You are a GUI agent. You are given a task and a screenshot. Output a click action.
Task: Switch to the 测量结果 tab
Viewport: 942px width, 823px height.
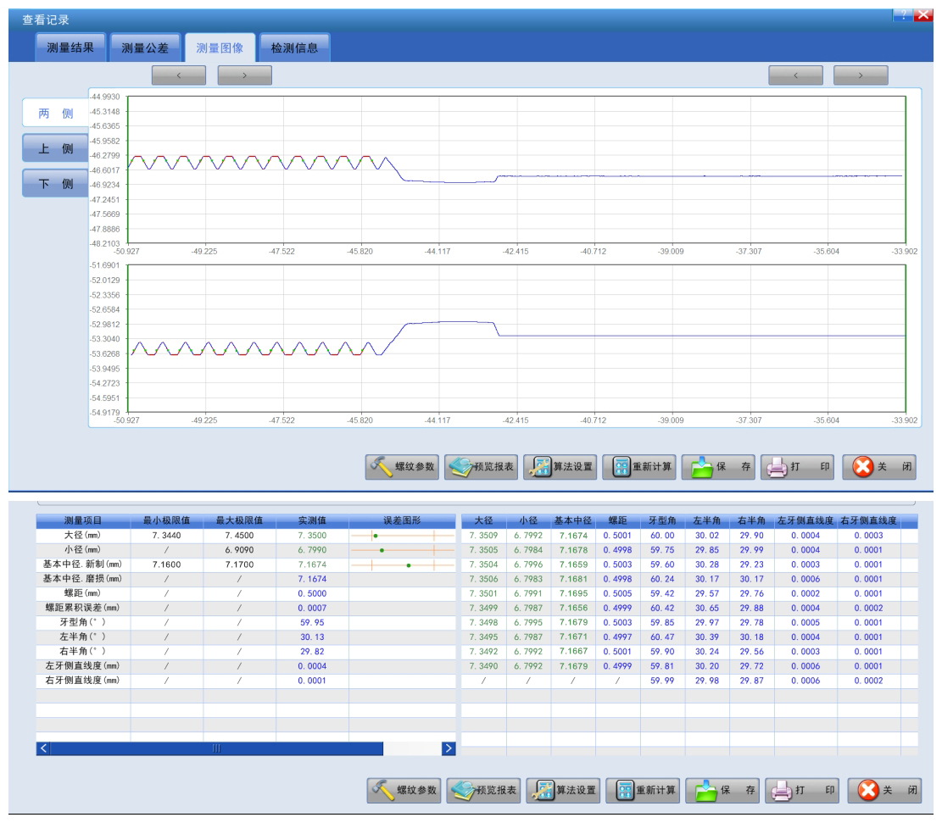coord(70,47)
